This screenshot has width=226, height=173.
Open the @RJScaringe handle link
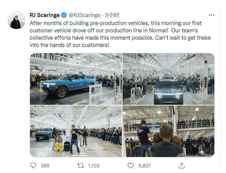85,15
